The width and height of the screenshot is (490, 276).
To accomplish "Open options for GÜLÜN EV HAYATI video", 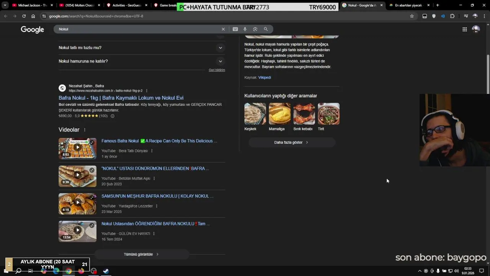I will click(154, 234).
